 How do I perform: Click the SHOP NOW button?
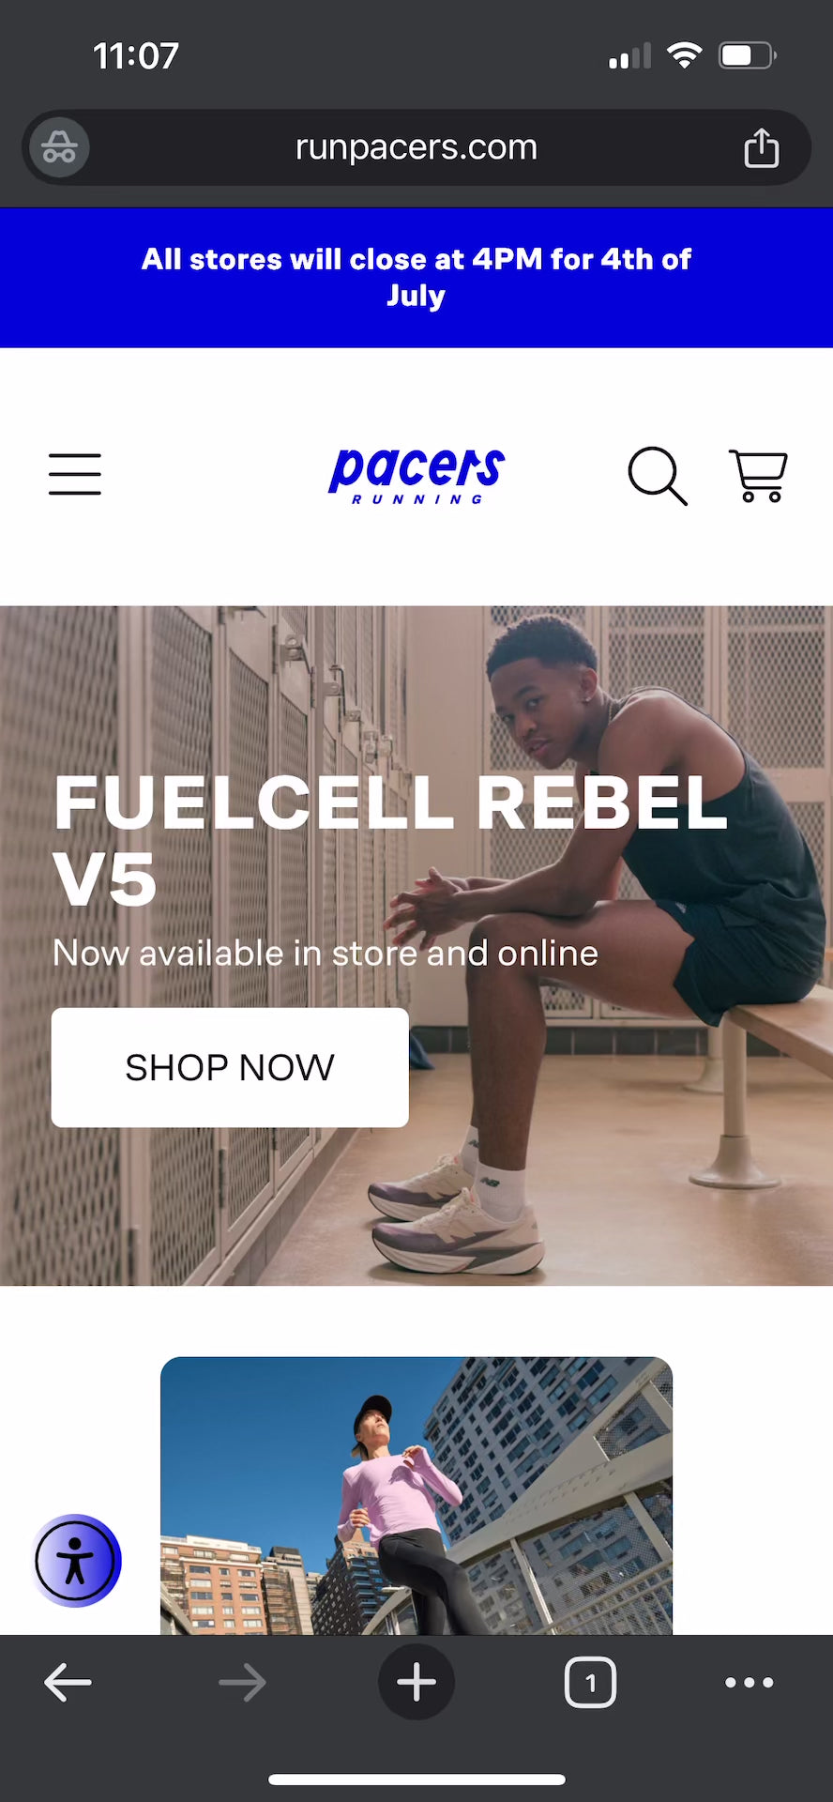230,1067
